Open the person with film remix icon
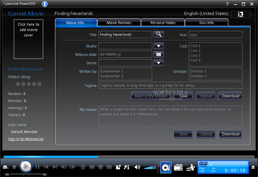The height and width of the screenshot is (177, 258). click(191, 167)
